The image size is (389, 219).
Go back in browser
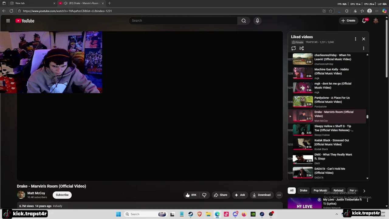(x=4, y=11)
